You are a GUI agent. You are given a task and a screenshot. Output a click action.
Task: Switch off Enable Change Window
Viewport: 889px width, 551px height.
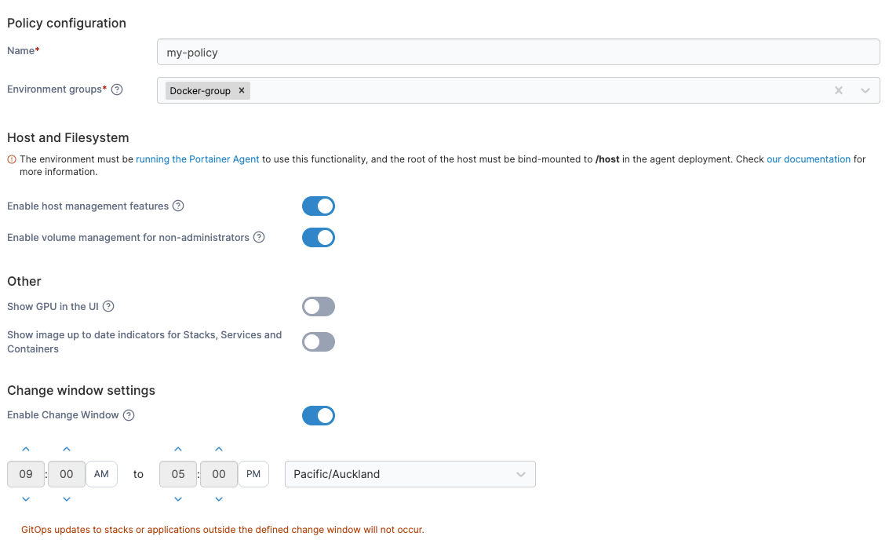tap(319, 415)
